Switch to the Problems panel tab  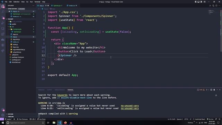pos(41,90)
